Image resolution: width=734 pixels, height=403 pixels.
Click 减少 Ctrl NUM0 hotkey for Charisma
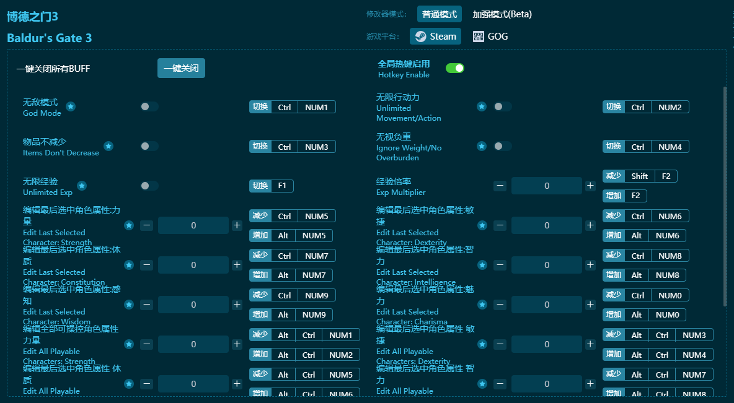(646, 295)
